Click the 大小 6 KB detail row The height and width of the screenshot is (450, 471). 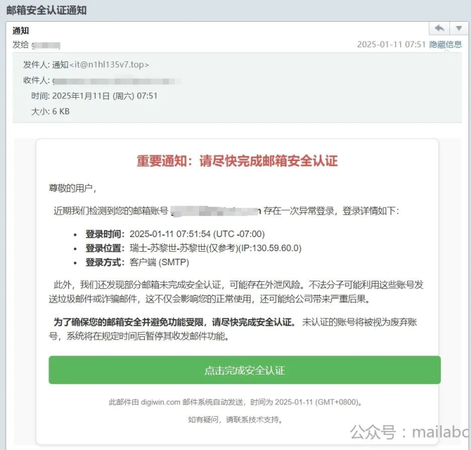(x=50, y=112)
